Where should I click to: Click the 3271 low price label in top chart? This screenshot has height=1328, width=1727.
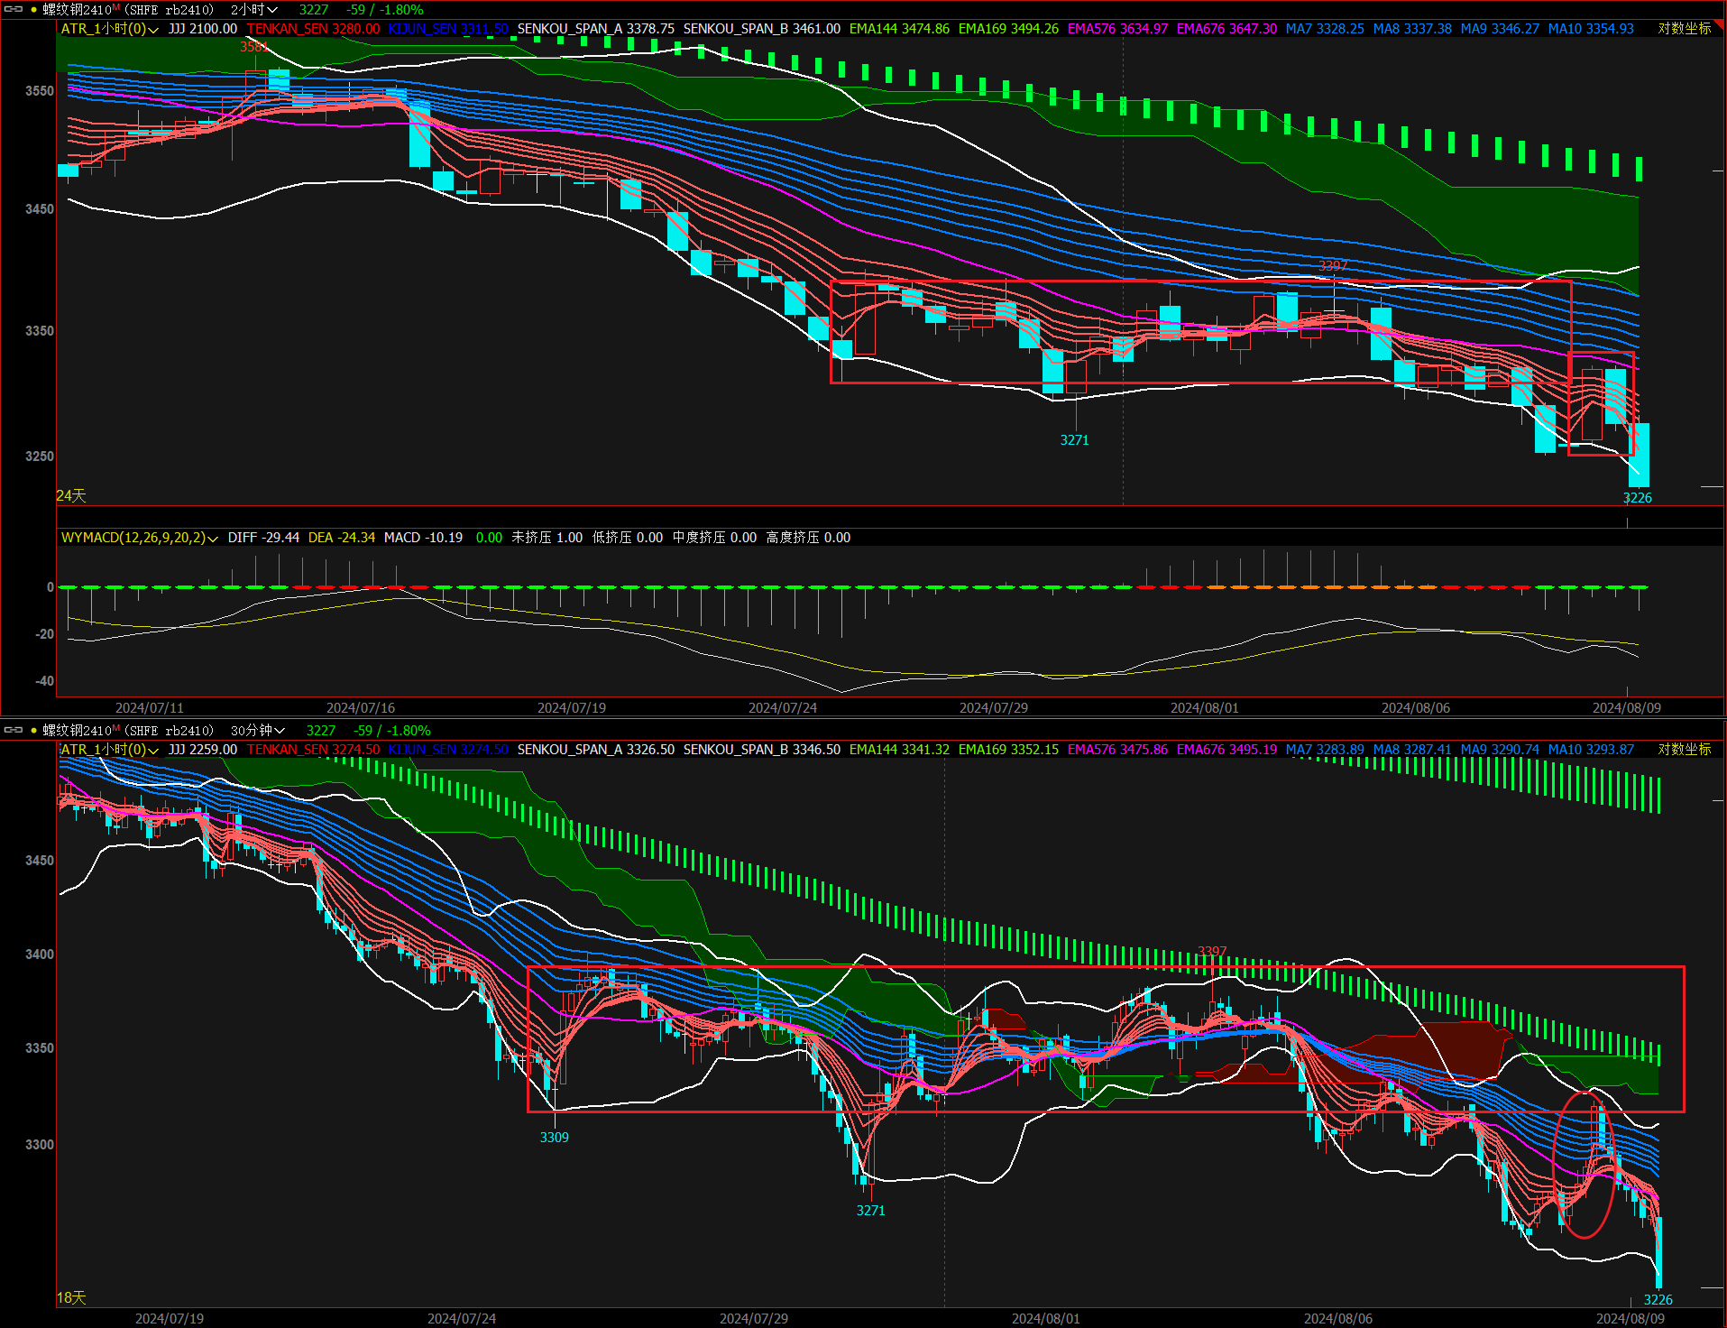tap(1074, 440)
